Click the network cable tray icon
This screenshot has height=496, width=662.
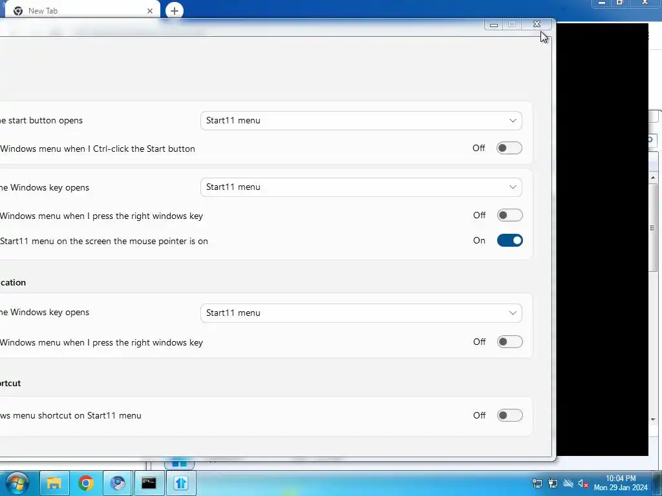pos(537,483)
